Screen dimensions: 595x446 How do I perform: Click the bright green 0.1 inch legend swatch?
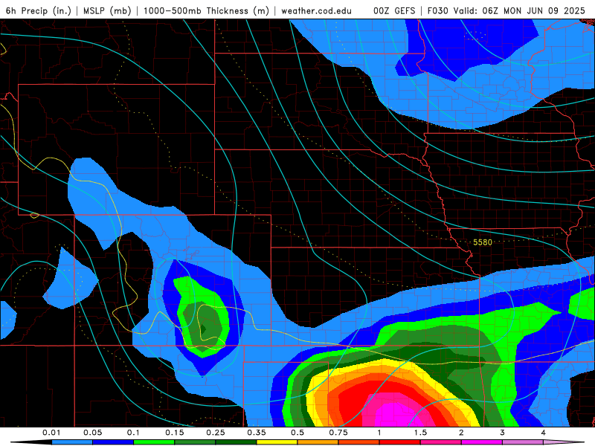pos(154,442)
